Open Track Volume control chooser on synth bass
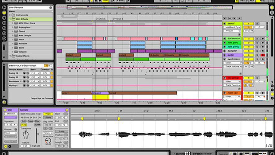The image size is (275, 155). [233, 67]
